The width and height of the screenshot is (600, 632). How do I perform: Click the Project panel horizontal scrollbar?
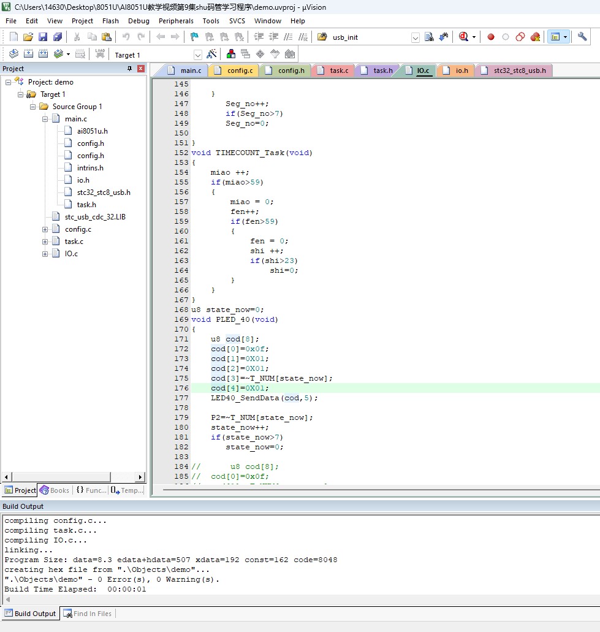(61, 478)
